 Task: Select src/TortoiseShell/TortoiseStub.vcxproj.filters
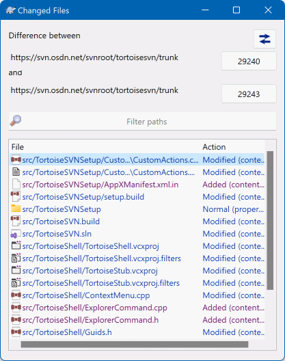101,283
